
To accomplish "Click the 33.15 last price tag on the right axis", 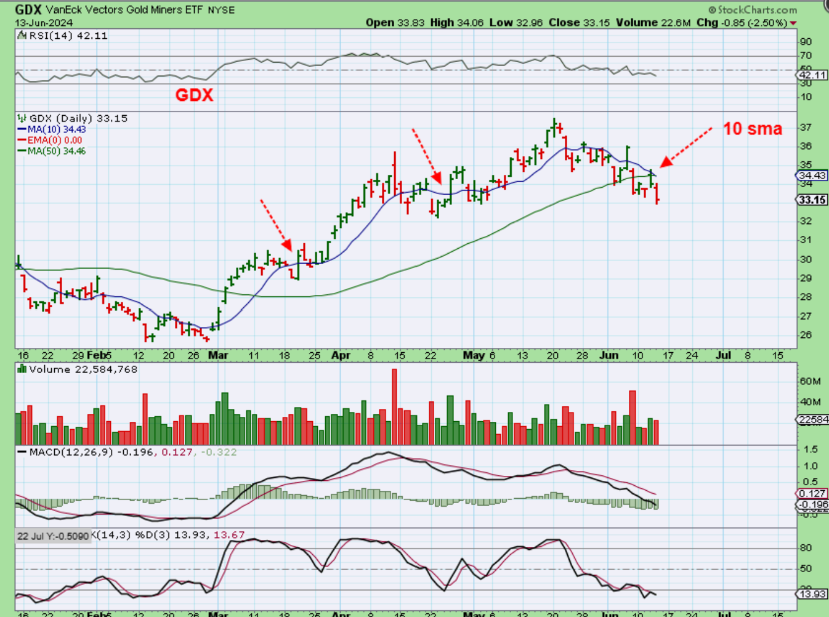I will [812, 200].
